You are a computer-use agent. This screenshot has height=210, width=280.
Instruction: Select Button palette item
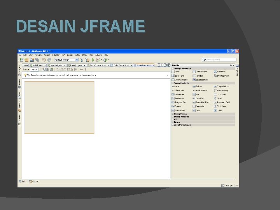(x=197, y=86)
